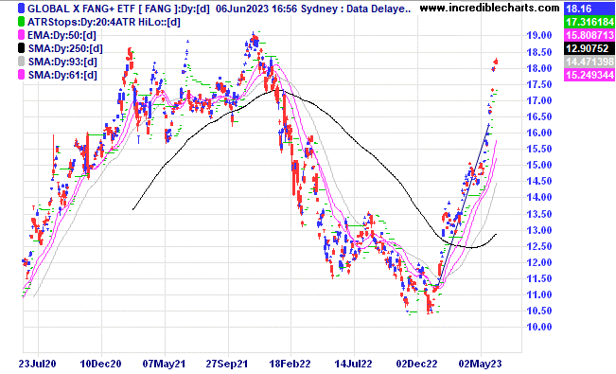
Task: Click the 11.00 price axis label
Action: click(539, 294)
